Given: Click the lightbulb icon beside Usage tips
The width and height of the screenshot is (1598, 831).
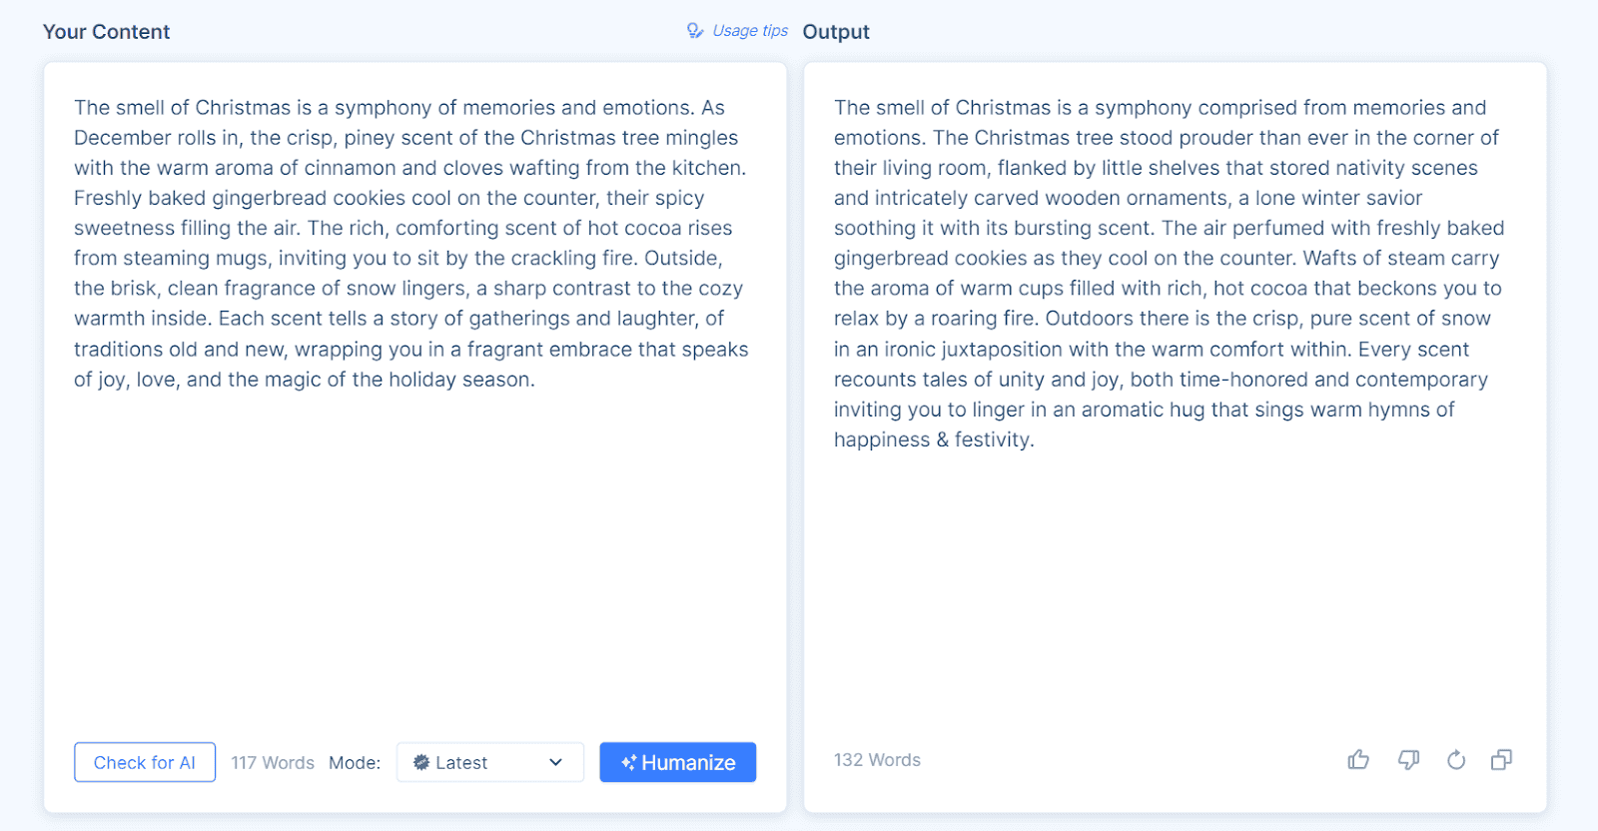Looking at the screenshot, I should click(x=695, y=31).
